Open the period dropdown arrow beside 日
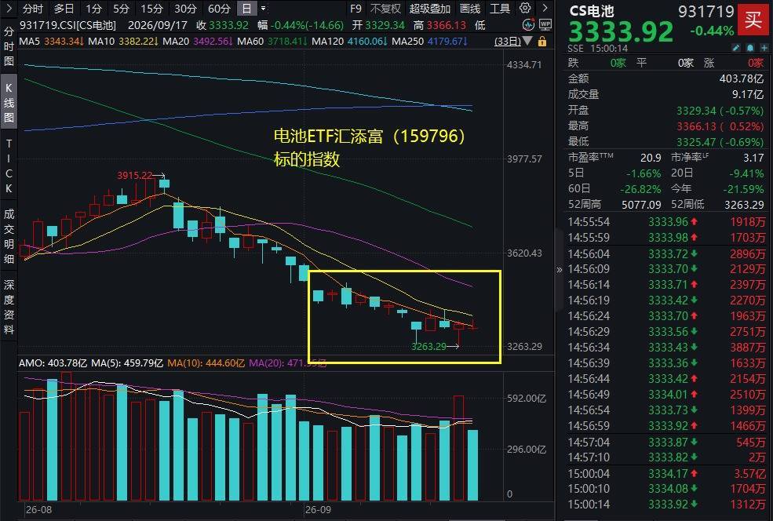This screenshot has width=773, height=521. [x=263, y=9]
